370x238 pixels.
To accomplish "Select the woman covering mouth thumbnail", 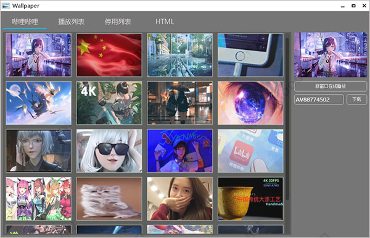I will coord(180,199).
